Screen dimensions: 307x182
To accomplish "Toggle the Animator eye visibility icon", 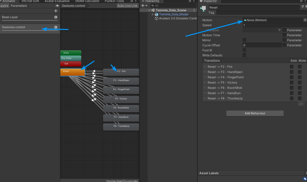I will pyautogui.click(x=57, y=6).
